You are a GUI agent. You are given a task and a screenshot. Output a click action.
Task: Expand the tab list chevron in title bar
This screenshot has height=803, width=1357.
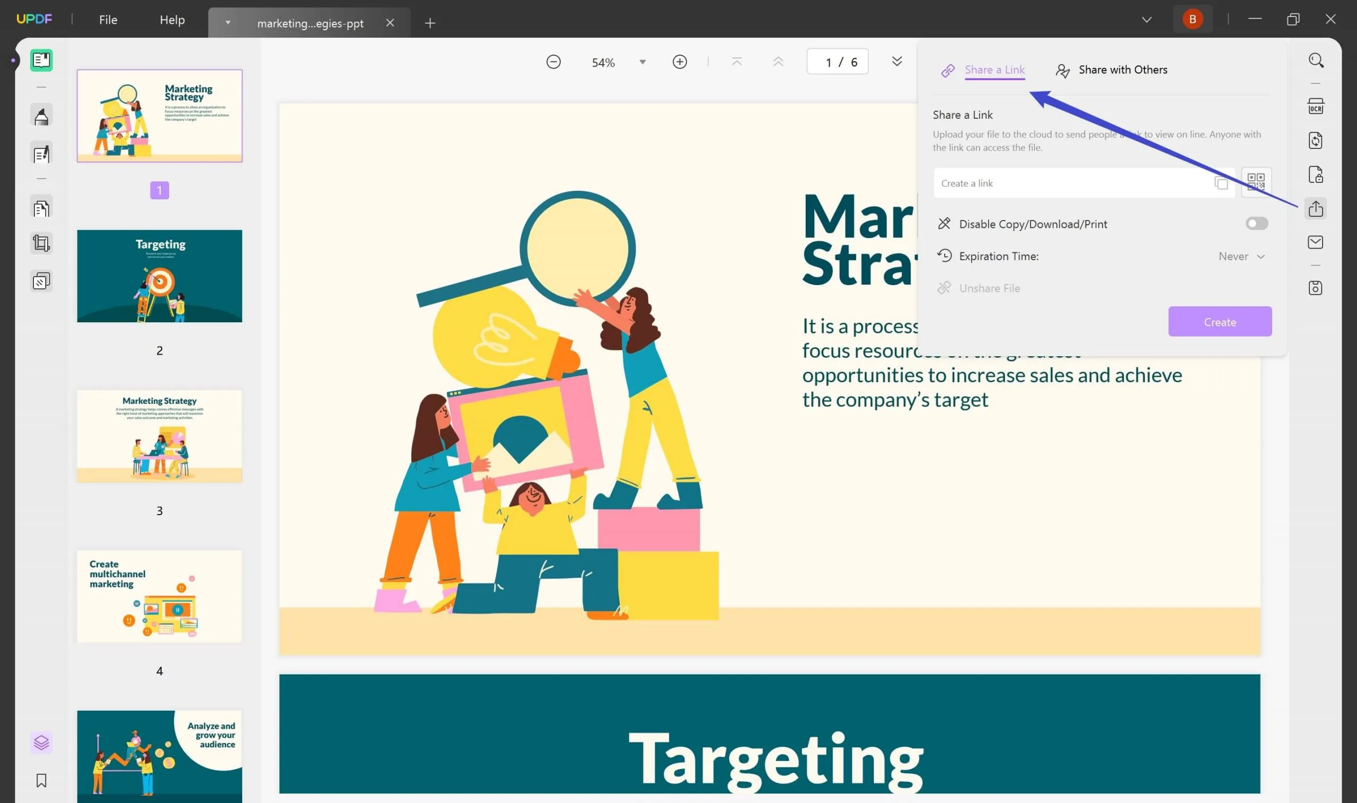pyautogui.click(x=1147, y=20)
